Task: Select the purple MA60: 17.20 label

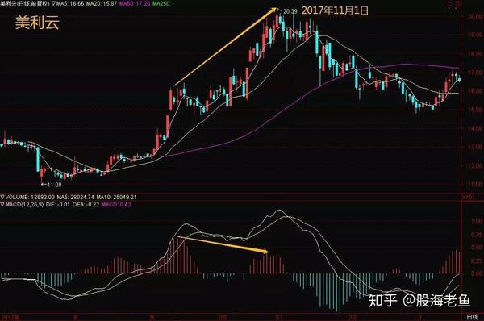Action: (135, 3)
